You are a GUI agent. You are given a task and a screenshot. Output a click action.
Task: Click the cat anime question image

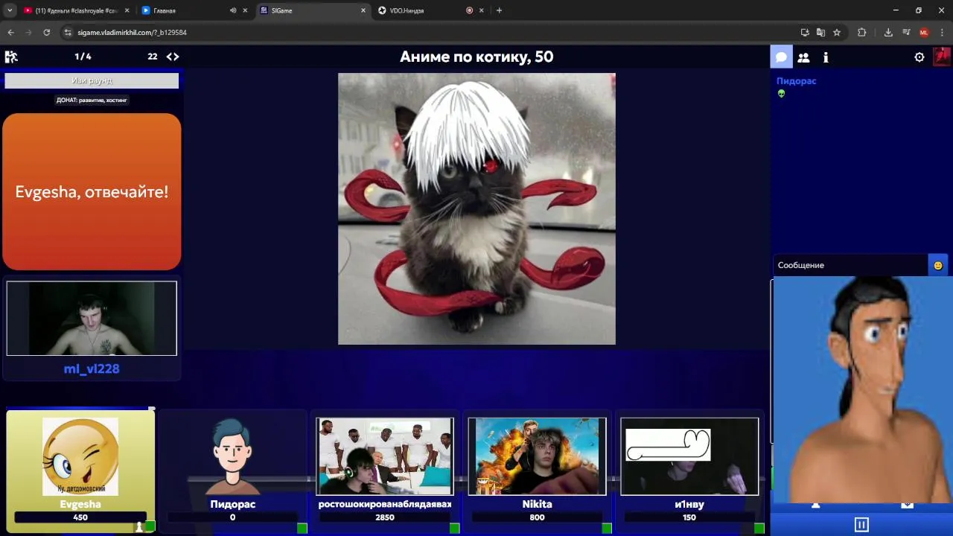(476, 208)
